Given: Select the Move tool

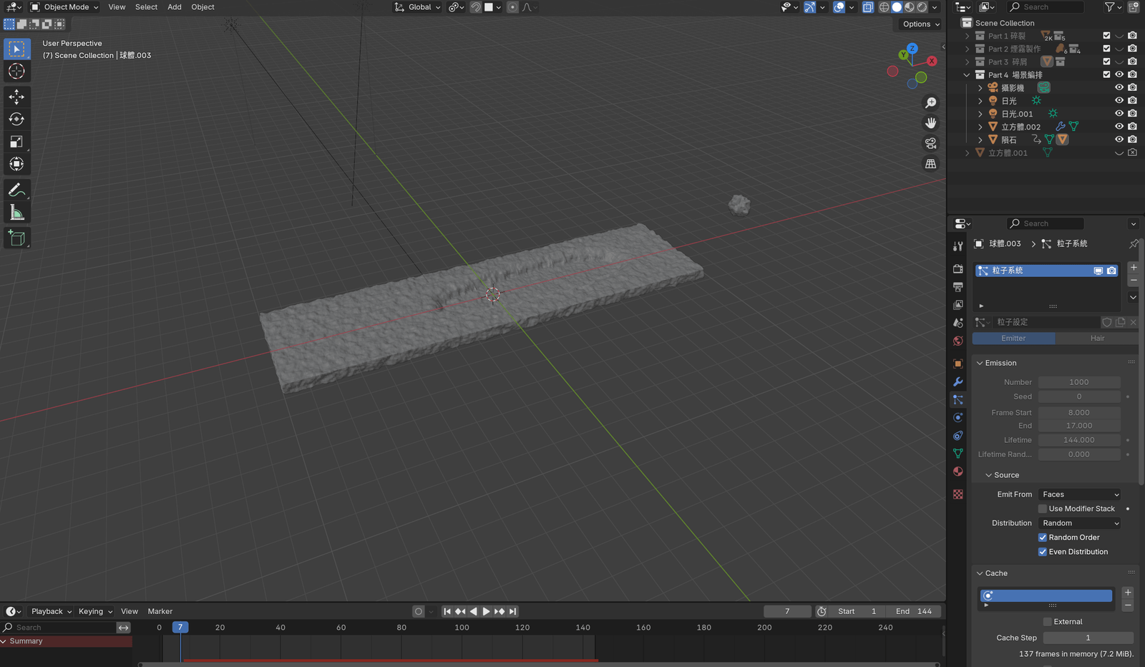Looking at the screenshot, I should pos(16,97).
